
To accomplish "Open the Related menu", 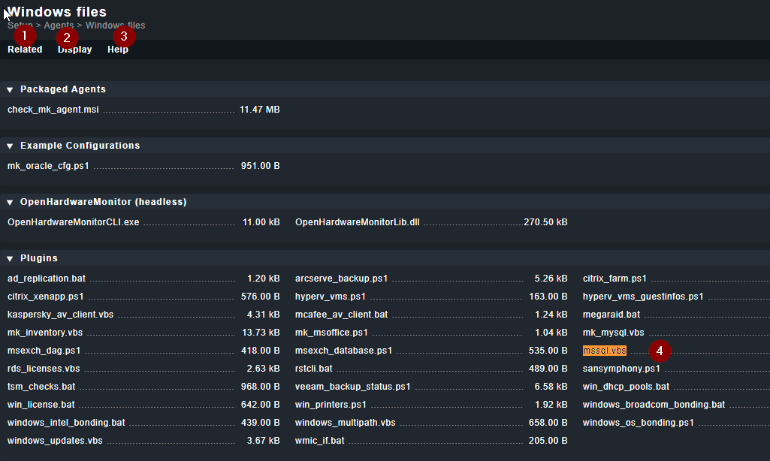I will pyautogui.click(x=25, y=50).
